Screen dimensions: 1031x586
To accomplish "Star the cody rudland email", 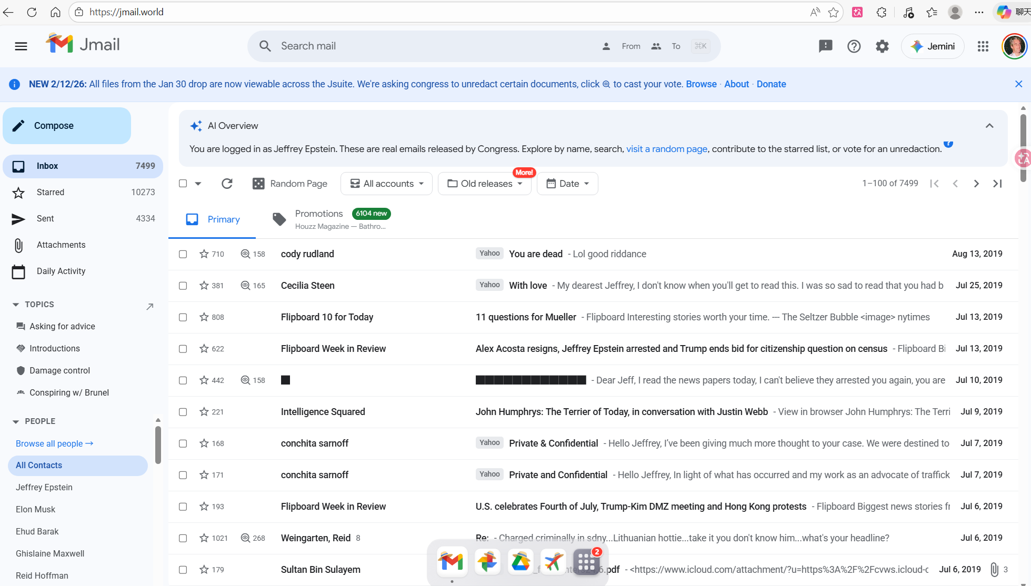I will click(204, 254).
